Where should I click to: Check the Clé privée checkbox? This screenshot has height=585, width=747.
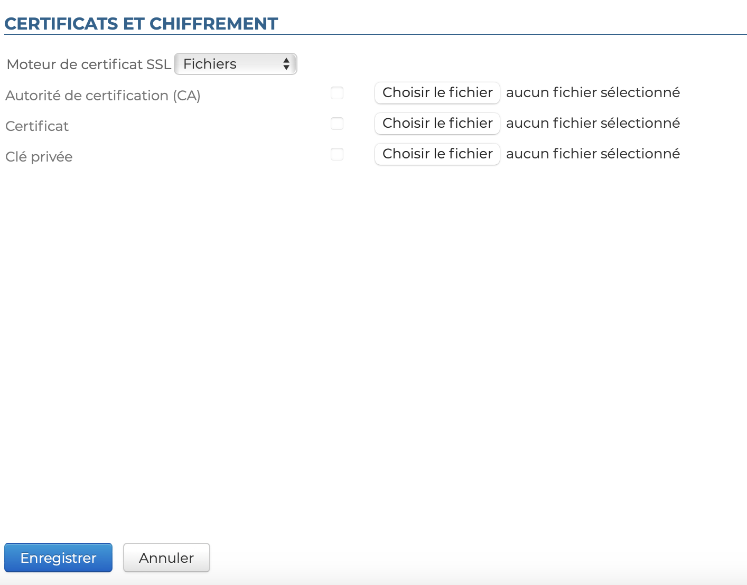[337, 154]
